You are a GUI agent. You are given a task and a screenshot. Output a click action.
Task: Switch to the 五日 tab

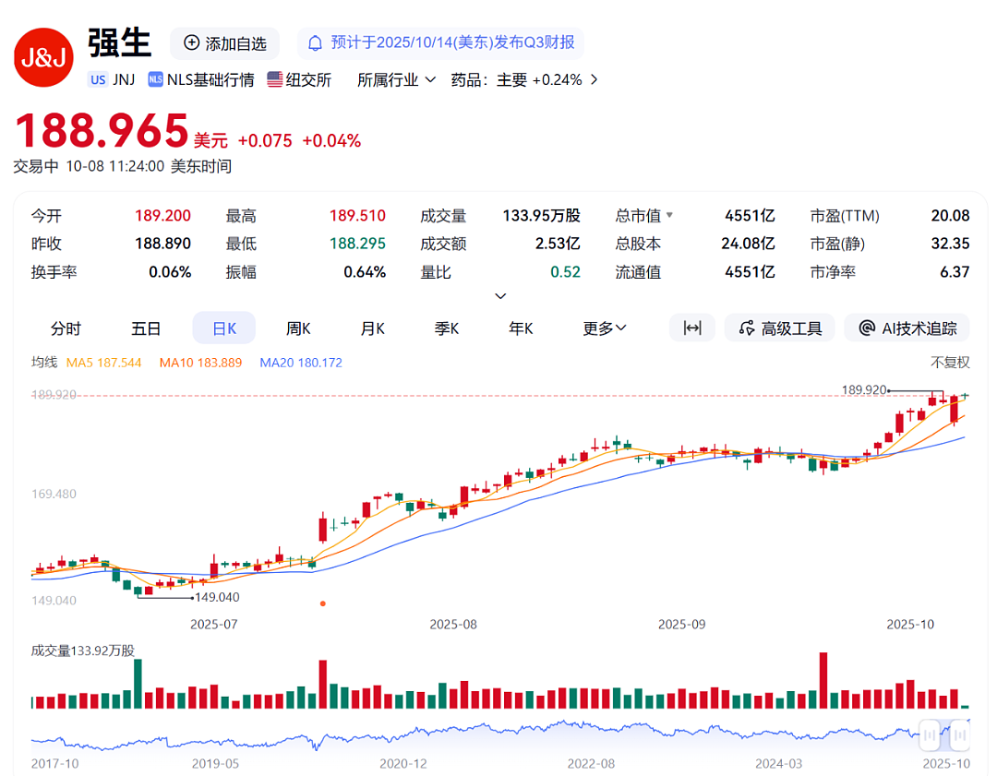[x=146, y=328]
